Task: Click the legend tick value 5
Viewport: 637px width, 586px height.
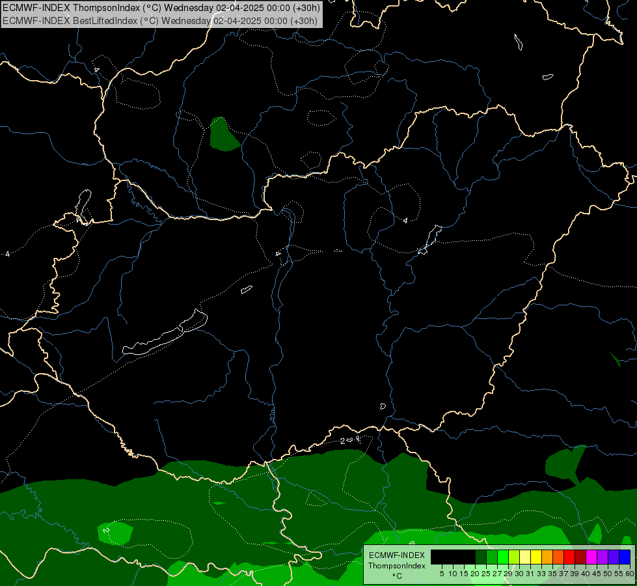Action: coord(442,574)
